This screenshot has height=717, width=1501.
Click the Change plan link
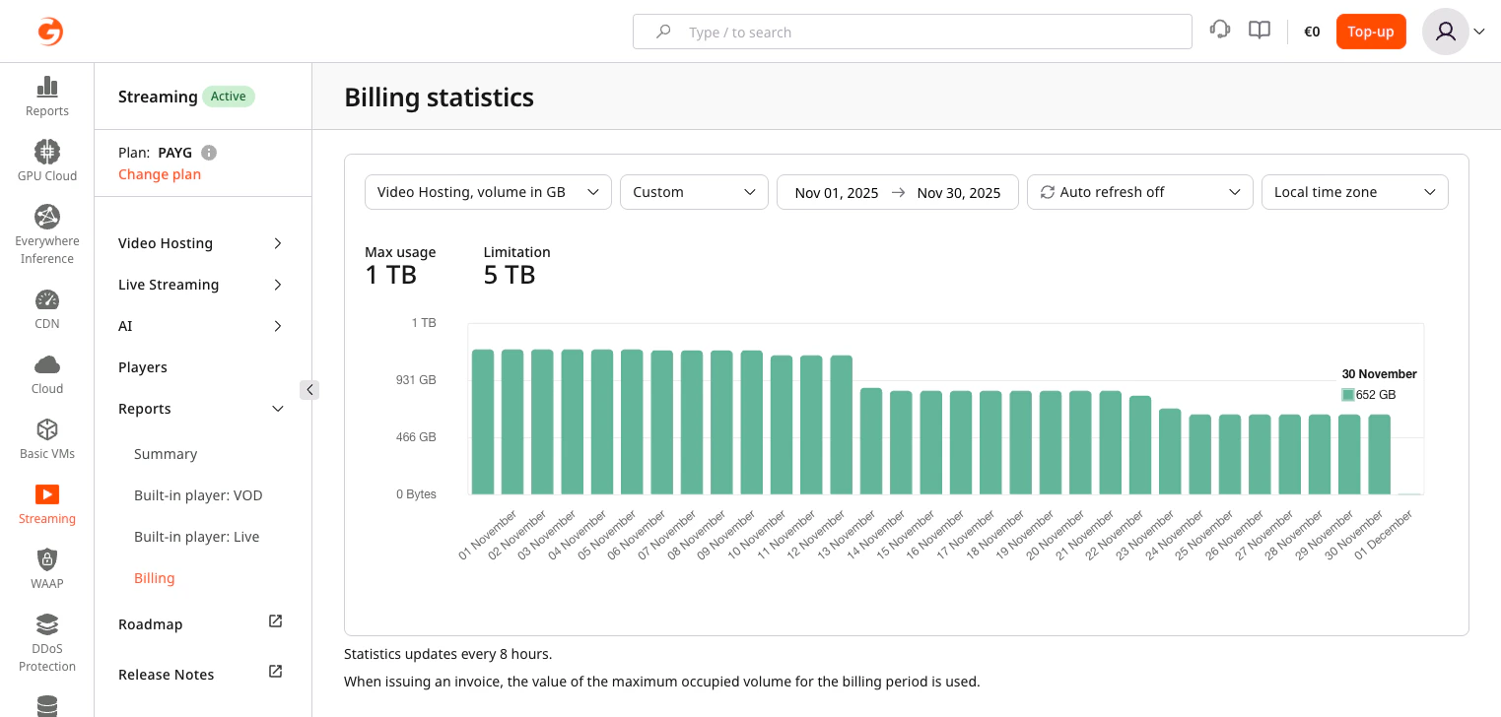coord(160,174)
